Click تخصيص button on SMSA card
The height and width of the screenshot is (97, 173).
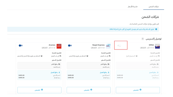[138, 90]
